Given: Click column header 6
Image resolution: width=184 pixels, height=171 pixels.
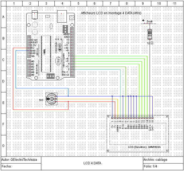Looking at the screenshot, I should tap(95, 3).
